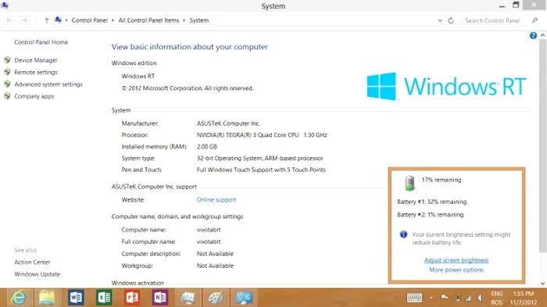Open File Explorer from the taskbar
The image size is (547, 307).
[47, 298]
